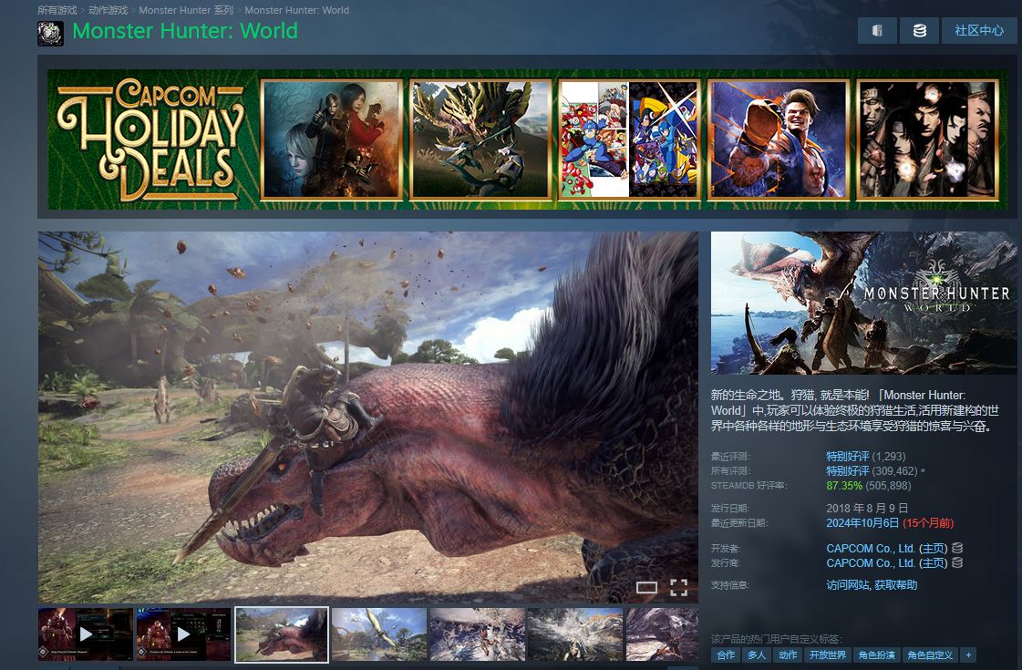Click SteamDB icon next to 开发者 CAPCOM

pos(957,548)
